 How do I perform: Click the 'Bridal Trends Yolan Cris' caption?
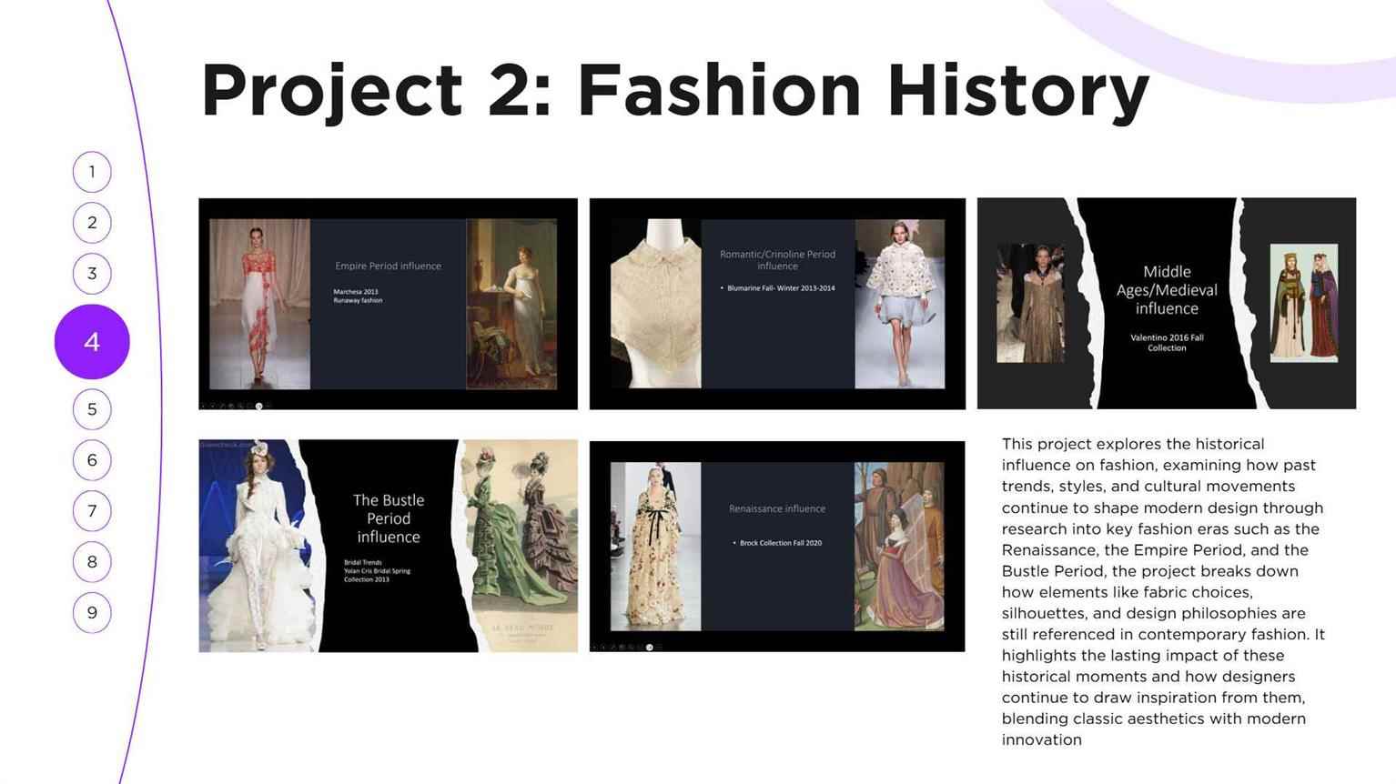click(x=377, y=571)
